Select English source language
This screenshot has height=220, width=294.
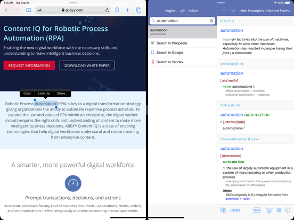click(x=170, y=11)
